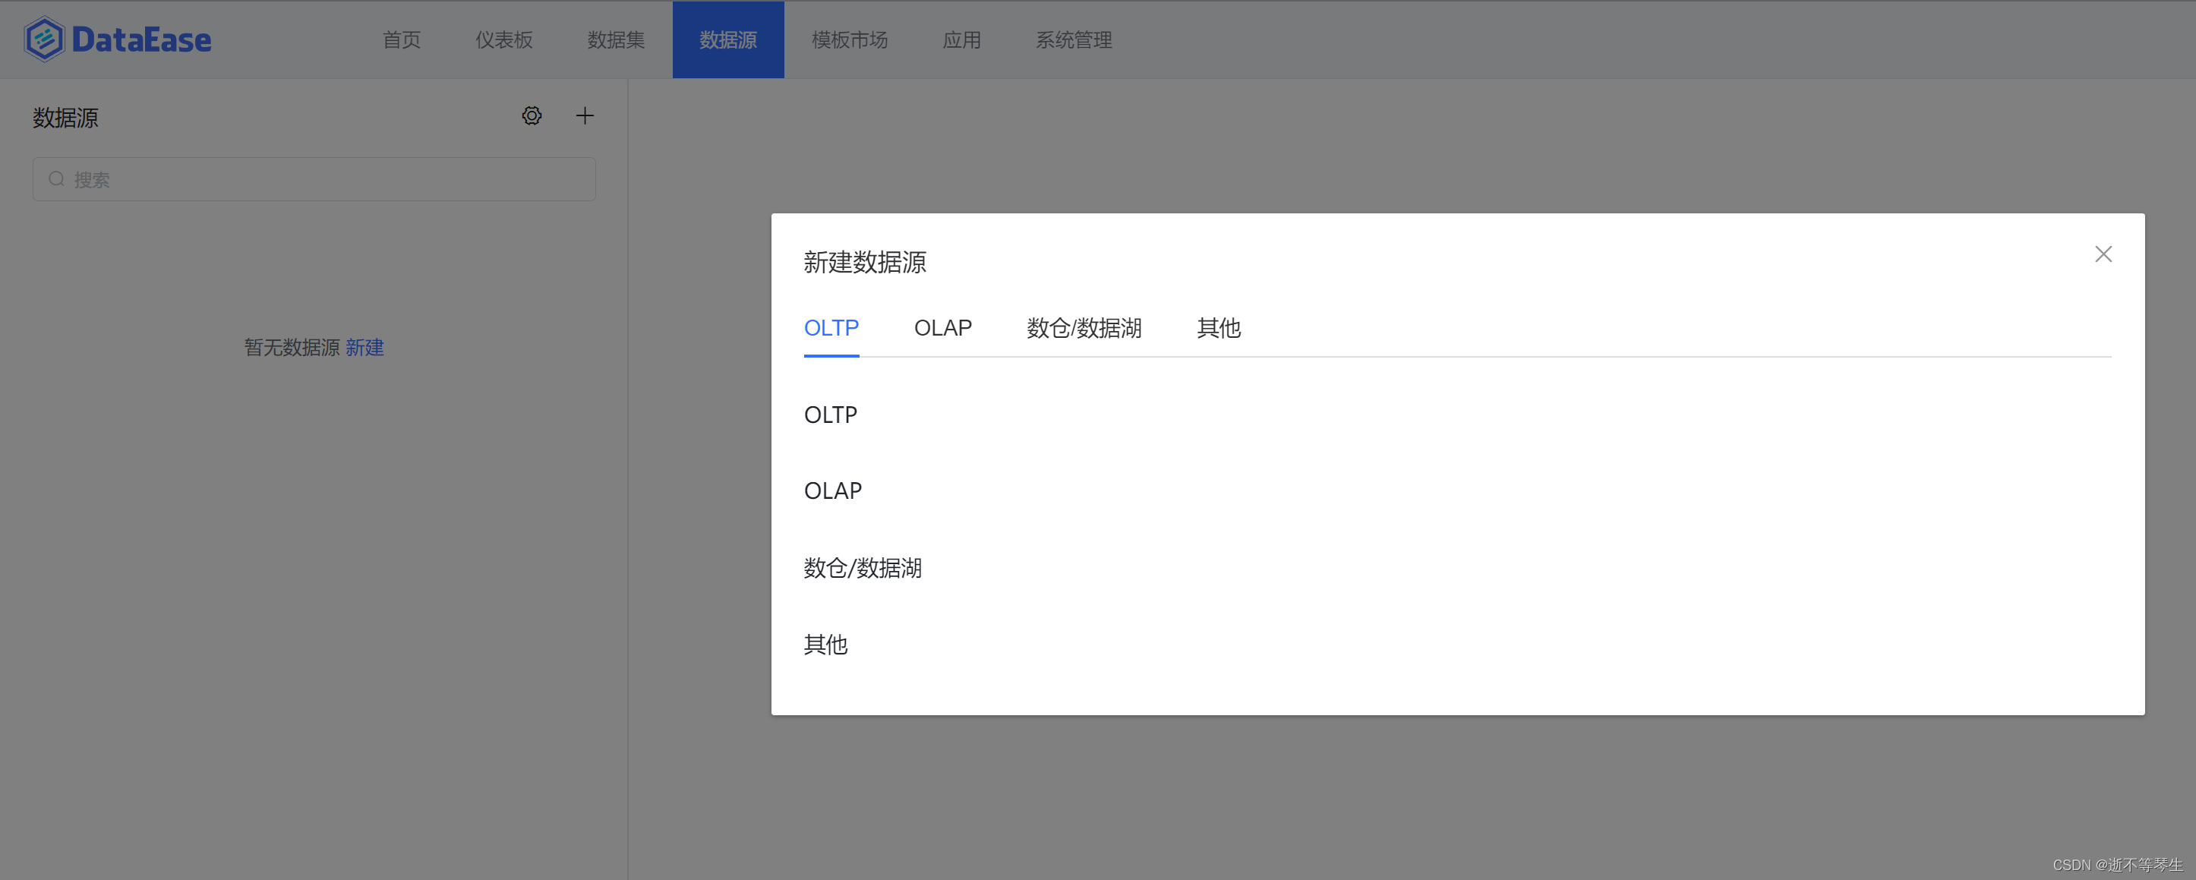The height and width of the screenshot is (880, 2196).
Task: Switch to the 数仓/数据湖 tab
Action: [x=1084, y=328]
